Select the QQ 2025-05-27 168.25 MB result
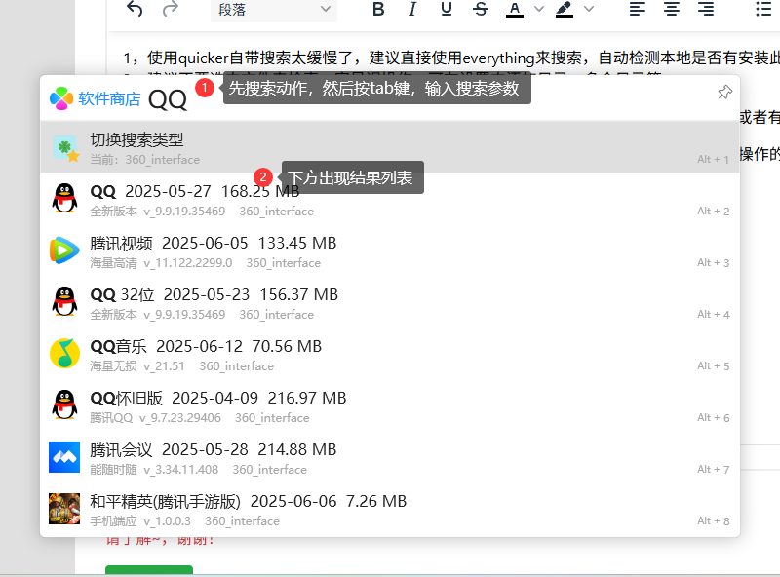Screen dimensions: 780x577 [390, 199]
